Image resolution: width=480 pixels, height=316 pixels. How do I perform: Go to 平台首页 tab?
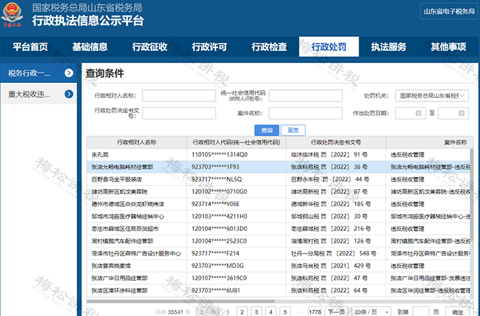pos(30,47)
